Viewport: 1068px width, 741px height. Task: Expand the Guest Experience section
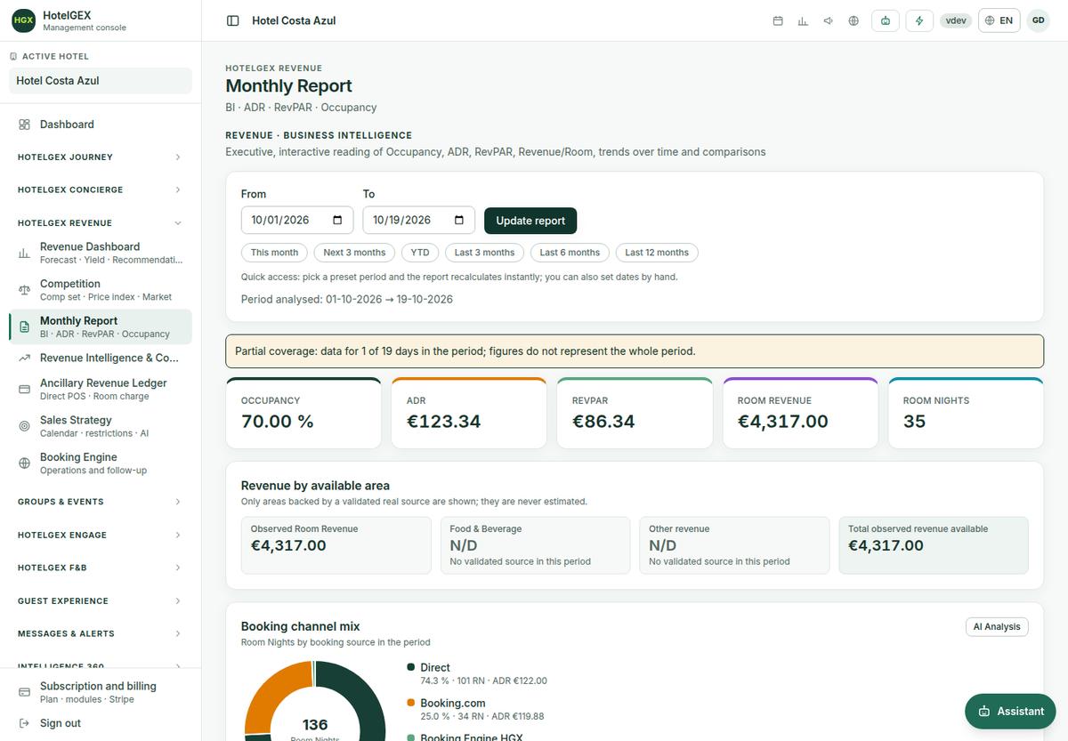point(101,600)
